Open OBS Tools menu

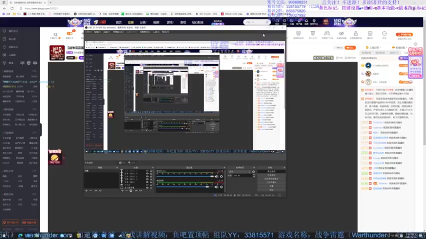pyautogui.click(x=155, y=32)
